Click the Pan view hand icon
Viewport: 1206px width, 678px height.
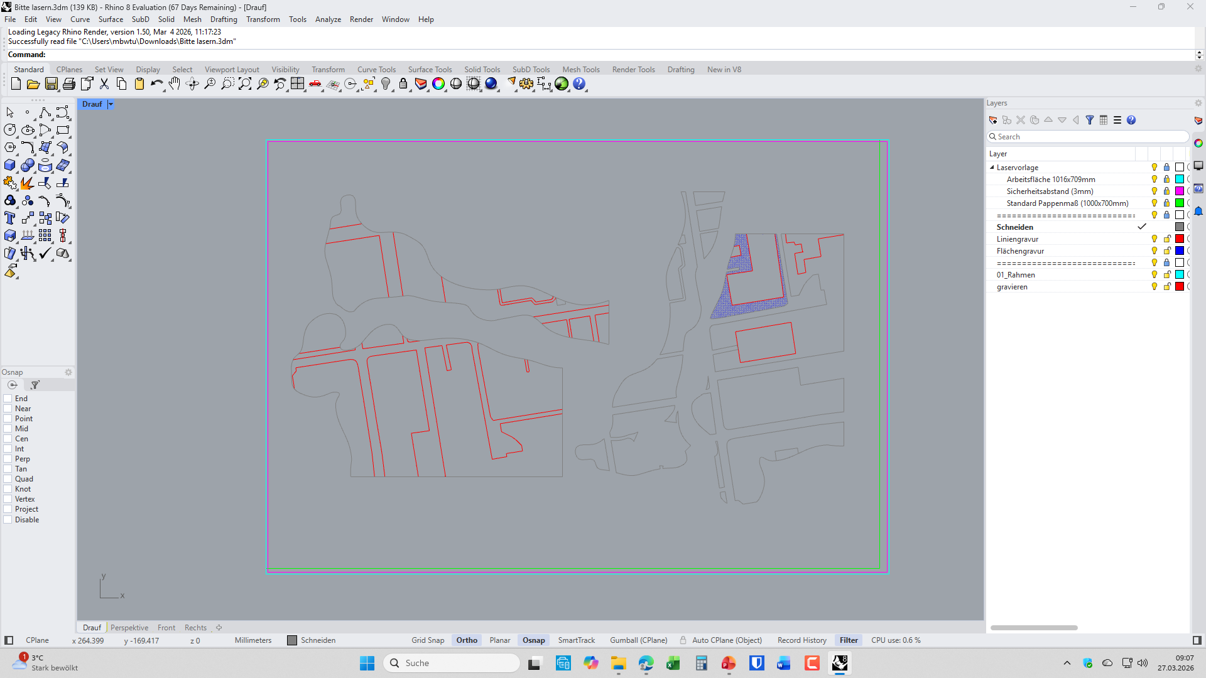click(174, 83)
